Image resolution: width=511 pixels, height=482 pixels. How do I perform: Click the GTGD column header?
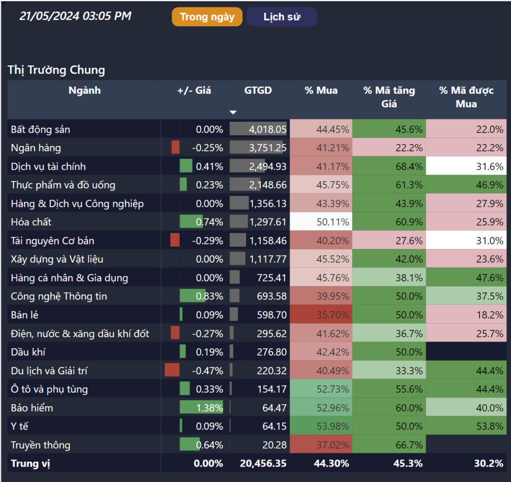pyautogui.click(x=258, y=90)
